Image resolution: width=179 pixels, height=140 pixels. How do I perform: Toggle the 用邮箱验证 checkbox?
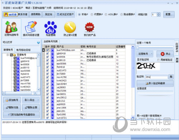tap(159, 60)
